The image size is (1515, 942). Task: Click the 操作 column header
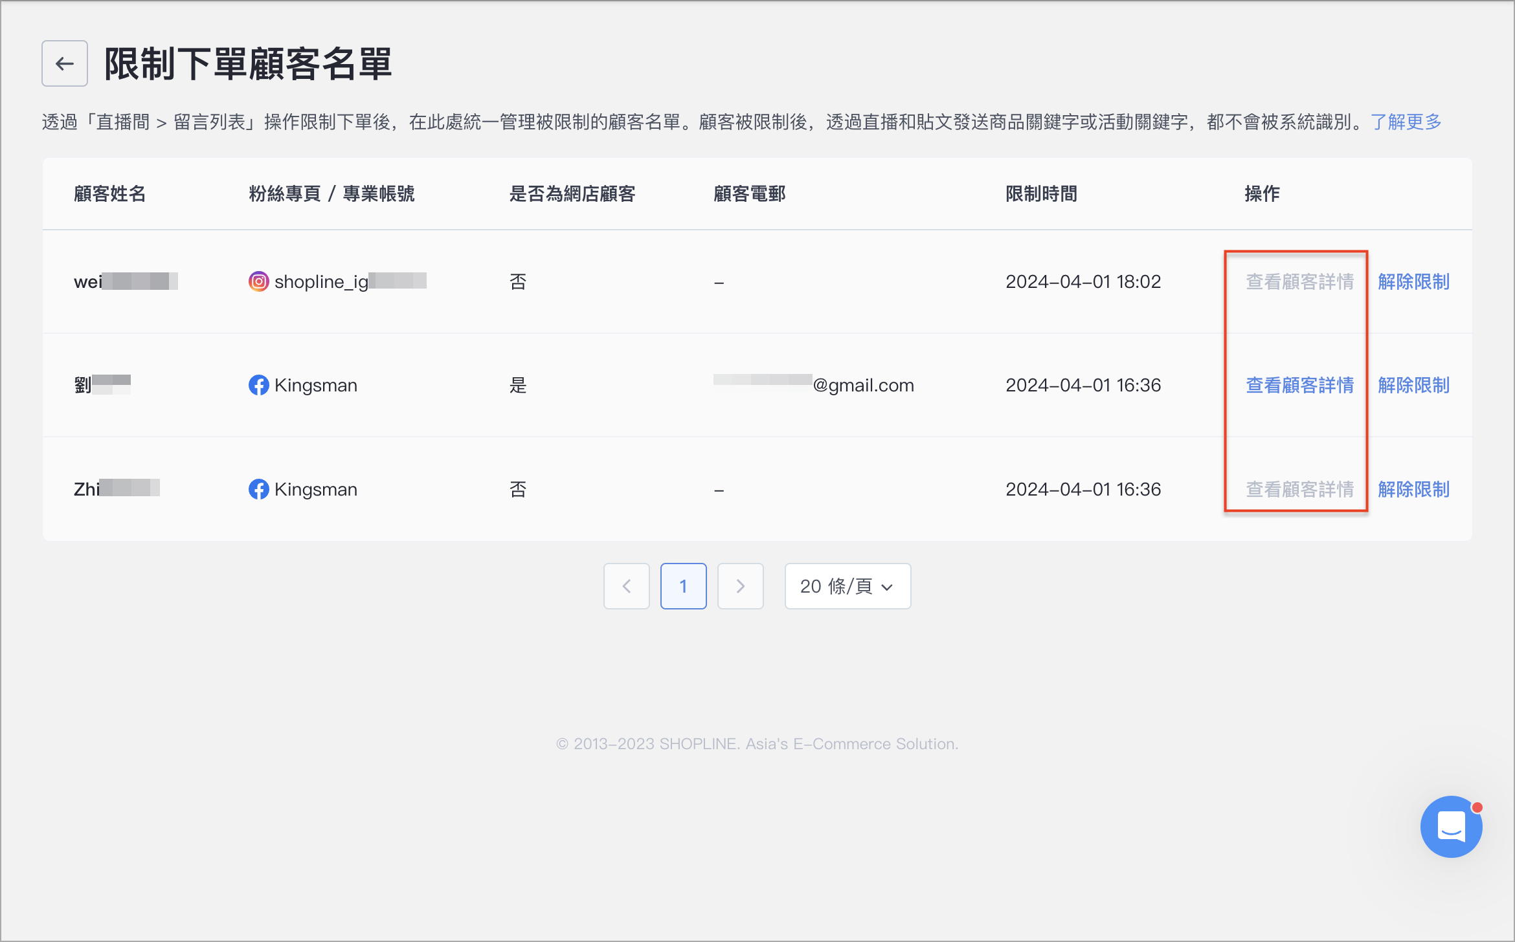click(x=1262, y=193)
